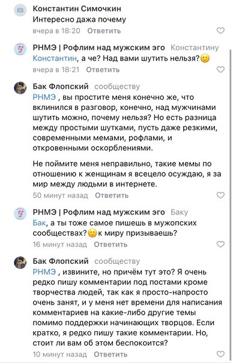Like the Бак Флопский comment from 50 minutes ago
The width and height of the screenshot is (233, 363).
220,195
